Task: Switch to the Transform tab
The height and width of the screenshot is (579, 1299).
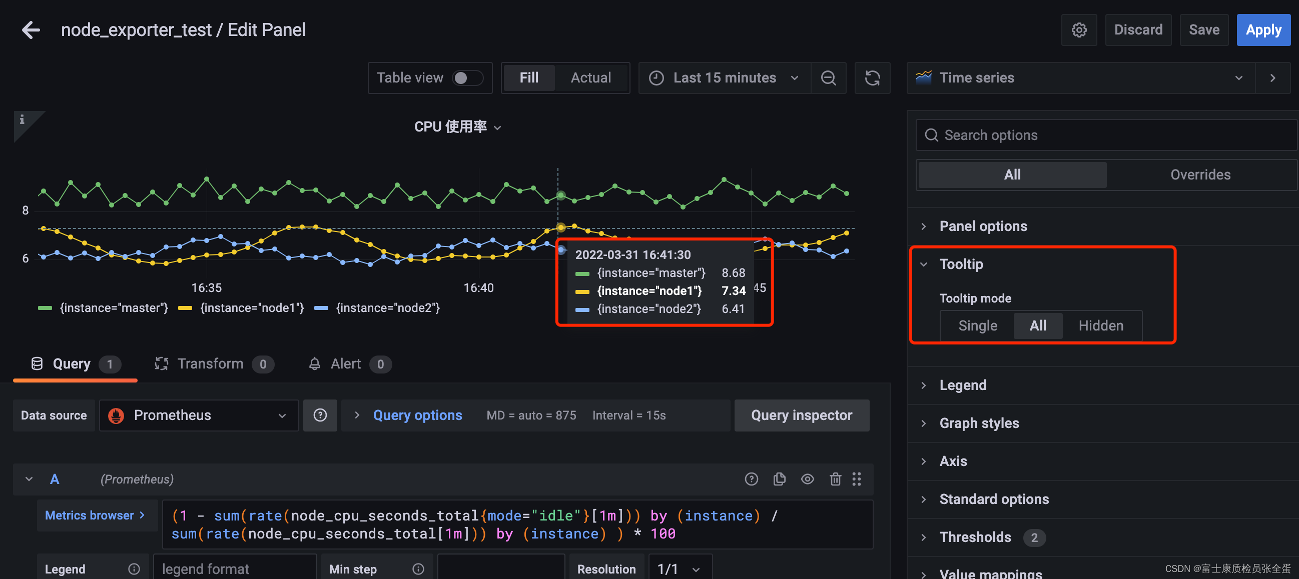Action: (210, 364)
